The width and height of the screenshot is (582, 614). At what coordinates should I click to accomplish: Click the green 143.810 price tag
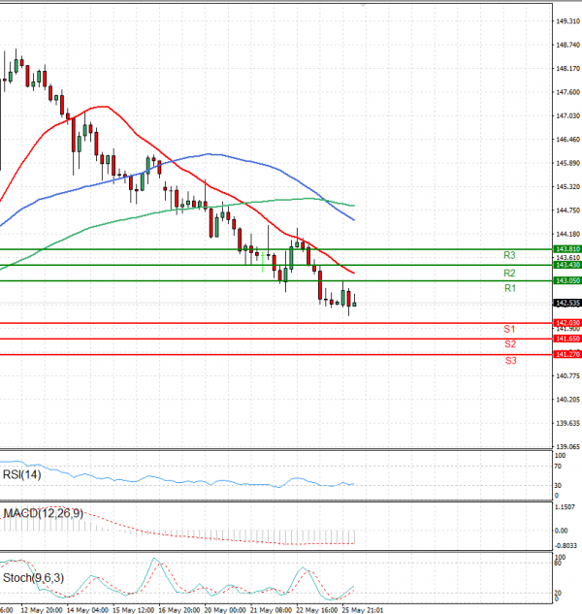click(x=566, y=249)
